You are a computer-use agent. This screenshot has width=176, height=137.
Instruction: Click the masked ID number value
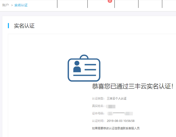pyautogui.click(x=120, y=113)
